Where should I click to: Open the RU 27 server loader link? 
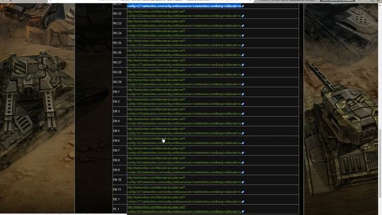[x=184, y=62]
